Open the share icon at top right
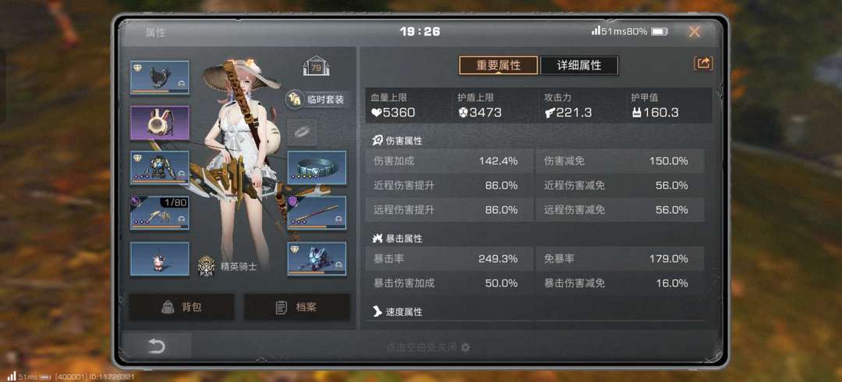The image size is (842, 382). pyautogui.click(x=703, y=64)
